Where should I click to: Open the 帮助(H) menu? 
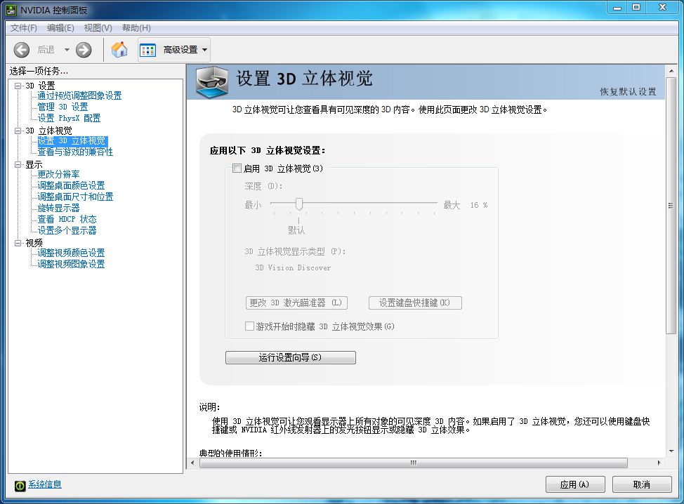(135, 27)
